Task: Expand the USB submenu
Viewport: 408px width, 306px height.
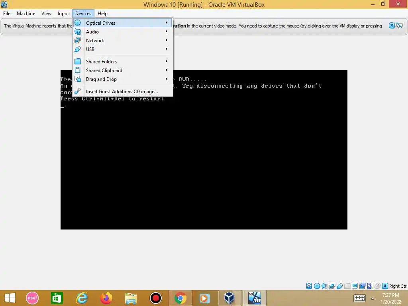Action: [x=123, y=49]
